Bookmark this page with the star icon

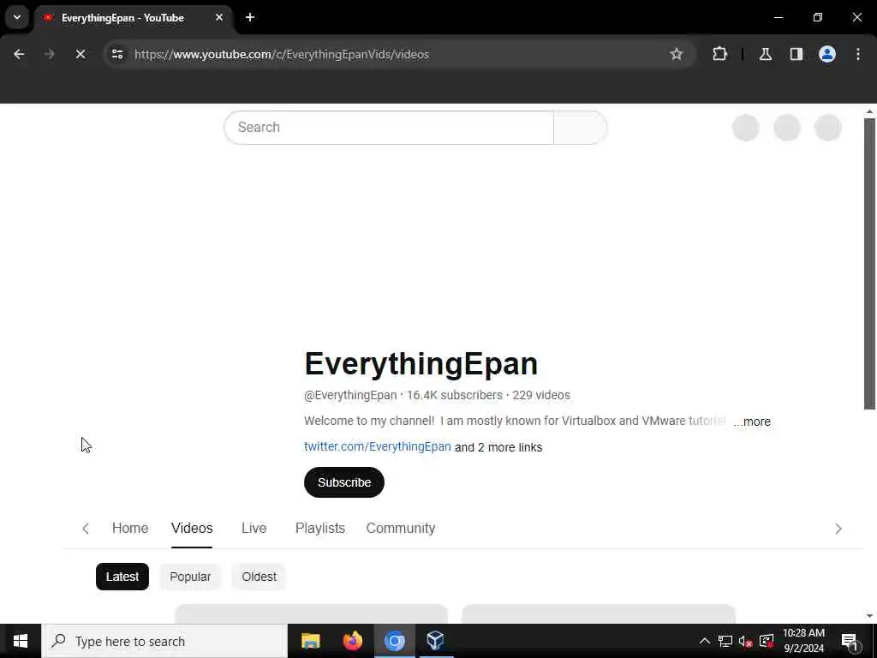tap(677, 54)
